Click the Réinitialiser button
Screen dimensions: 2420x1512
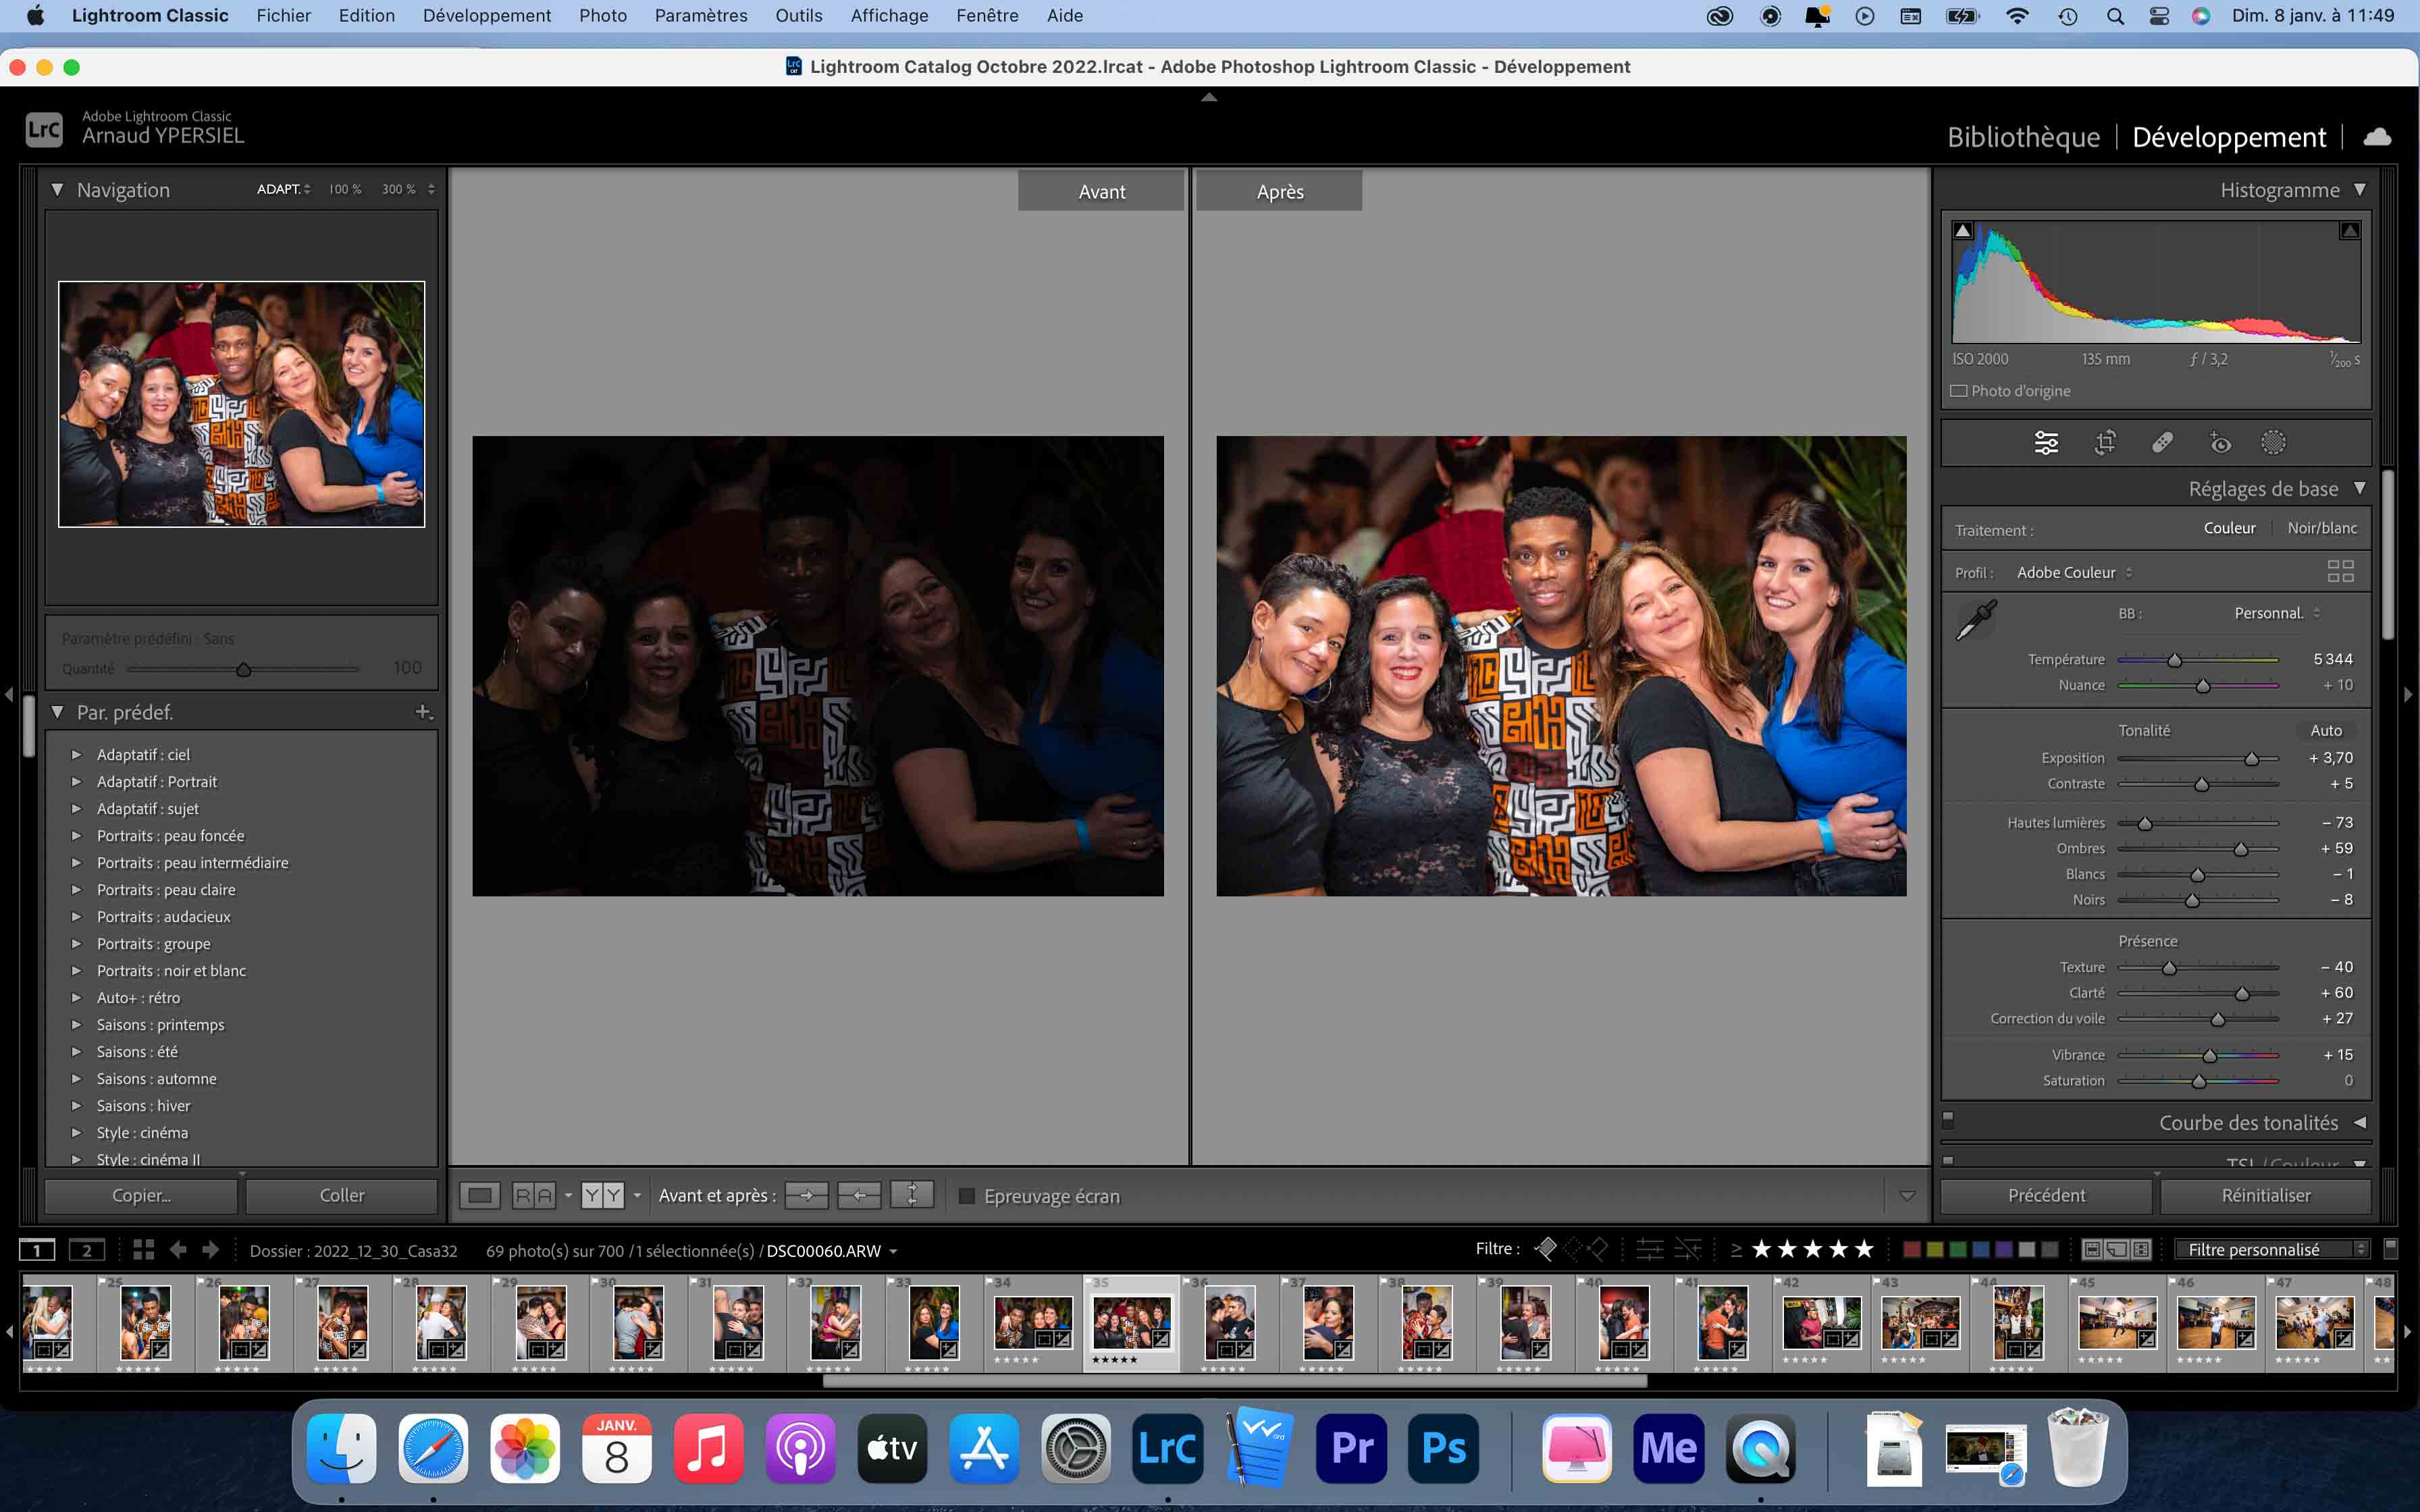2265,1196
